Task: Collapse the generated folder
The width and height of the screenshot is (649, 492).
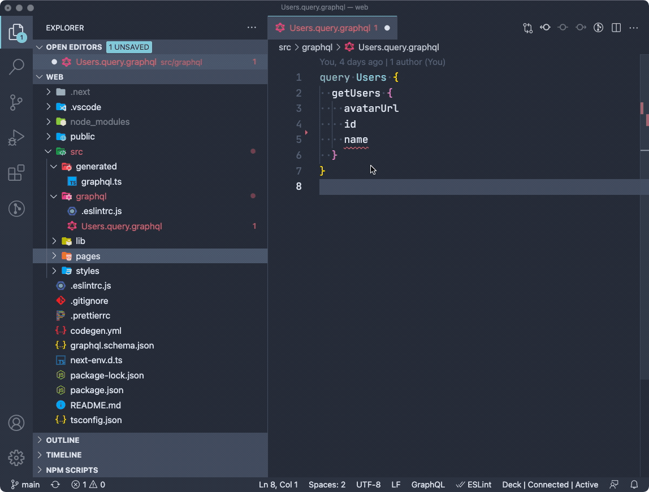Action: click(54, 167)
